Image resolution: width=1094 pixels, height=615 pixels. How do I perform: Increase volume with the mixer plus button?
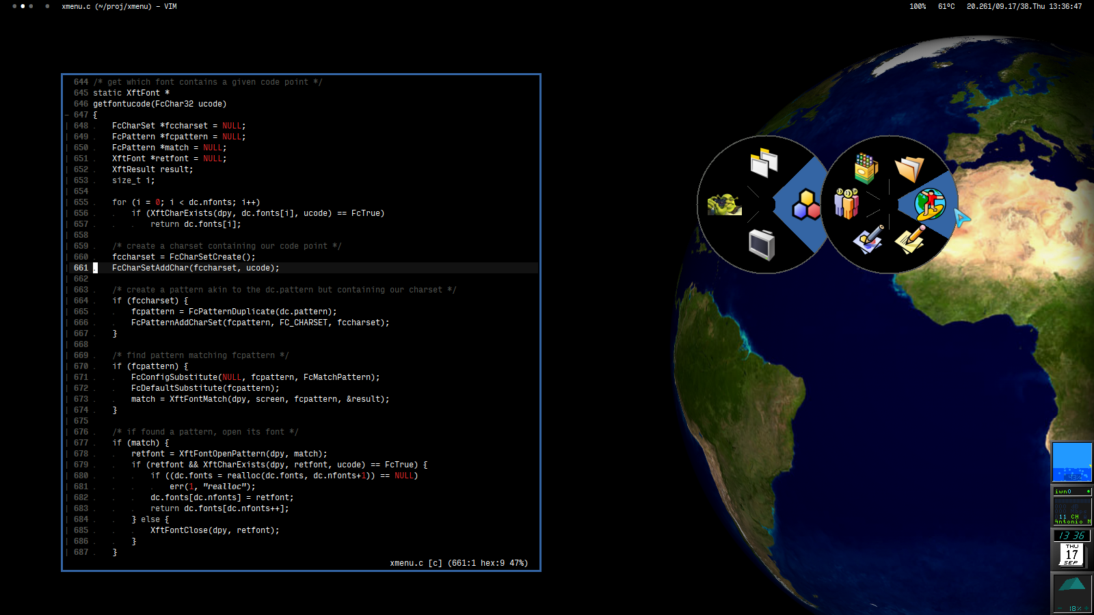coord(1086,608)
